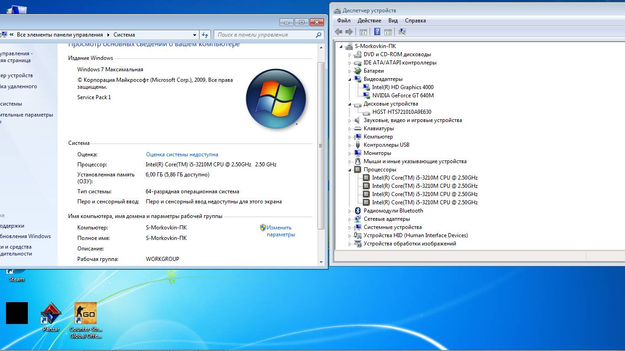Screen dimensions: 625x351
Task: Select the Батареи battery icon
Action: pyautogui.click(x=358, y=71)
